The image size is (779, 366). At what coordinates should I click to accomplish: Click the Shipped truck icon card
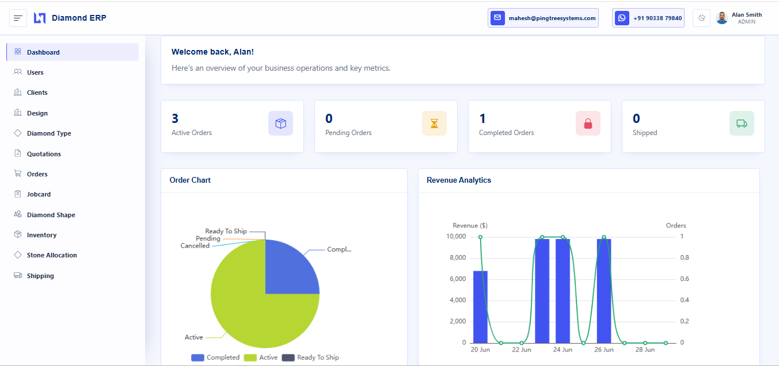(x=742, y=124)
